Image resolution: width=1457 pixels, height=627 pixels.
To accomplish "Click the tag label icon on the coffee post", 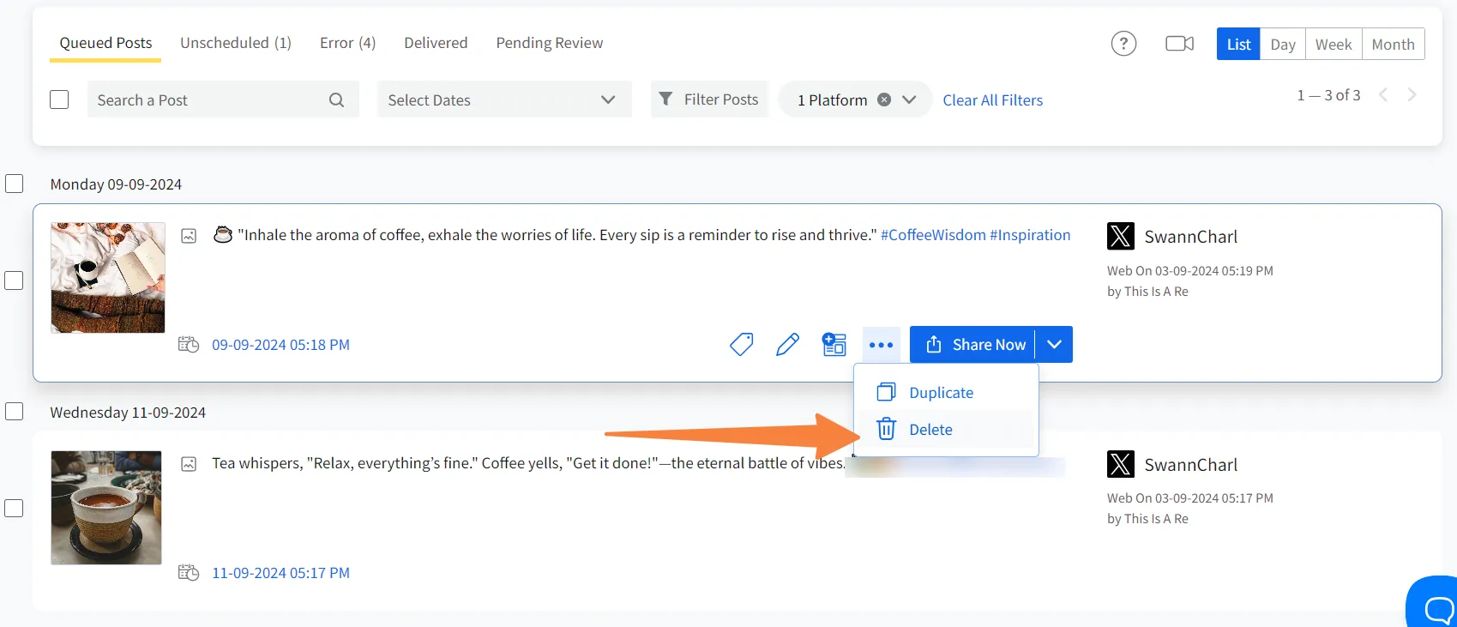I will tap(742, 345).
